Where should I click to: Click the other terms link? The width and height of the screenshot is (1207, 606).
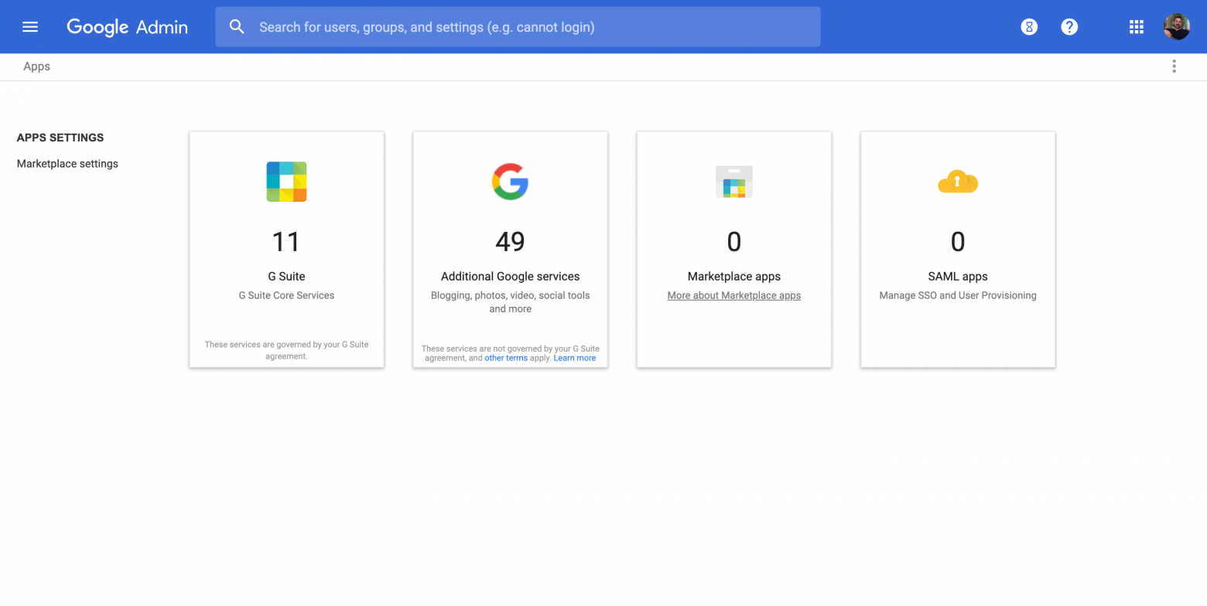coord(506,357)
